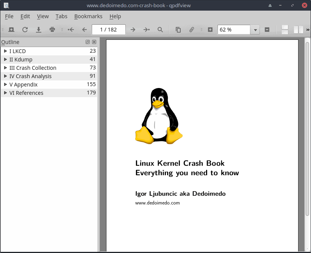Select the I LKCD chapter label

[18, 51]
